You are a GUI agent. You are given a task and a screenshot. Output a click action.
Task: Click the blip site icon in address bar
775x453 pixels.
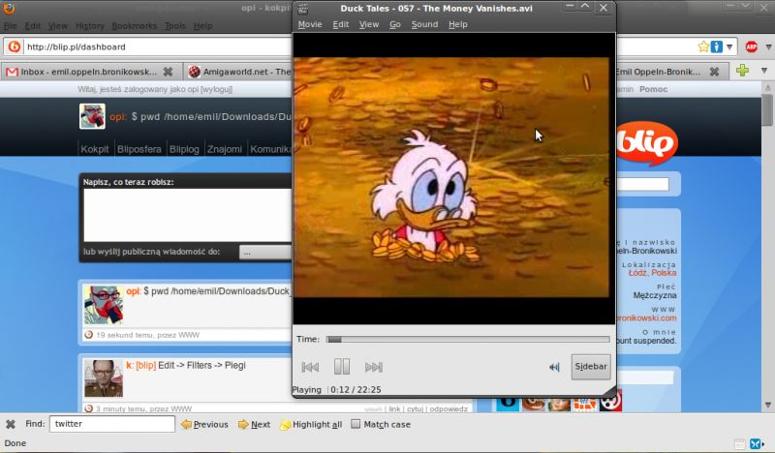(x=15, y=46)
